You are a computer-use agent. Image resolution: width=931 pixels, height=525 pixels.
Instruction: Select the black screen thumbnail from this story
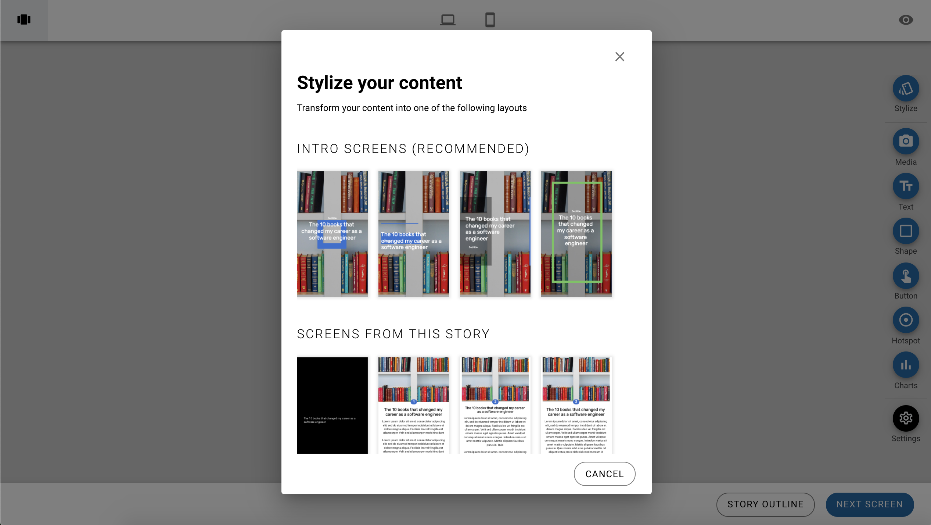332,405
